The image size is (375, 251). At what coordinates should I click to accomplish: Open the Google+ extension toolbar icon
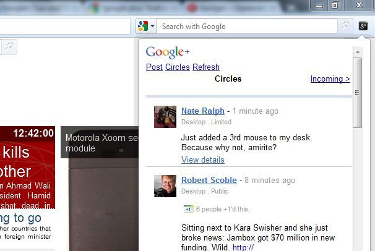pos(363,26)
